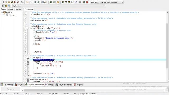Switch to the Проект sidebar tab
Screen dimensions: 169x95
click(x=4, y=9)
